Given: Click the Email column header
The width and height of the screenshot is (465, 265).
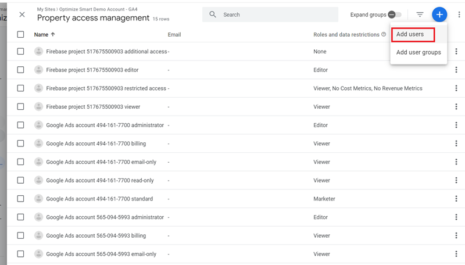Looking at the screenshot, I should [174, 34].
